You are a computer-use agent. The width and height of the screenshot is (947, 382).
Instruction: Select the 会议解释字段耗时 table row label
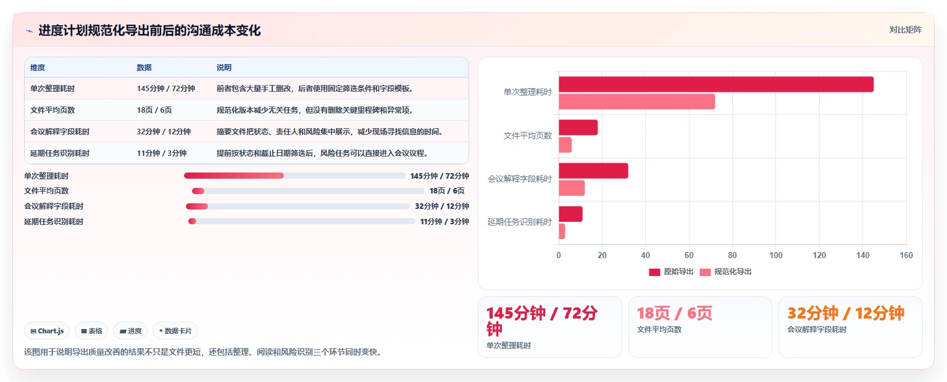(x=60, y=132)
